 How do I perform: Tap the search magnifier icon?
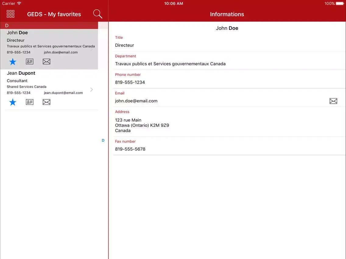pyautogui.click(x=97, y=14)
